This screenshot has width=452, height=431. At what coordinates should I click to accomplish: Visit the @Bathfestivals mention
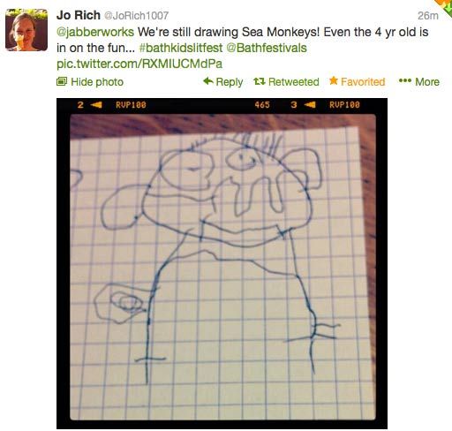click(267, 48)
